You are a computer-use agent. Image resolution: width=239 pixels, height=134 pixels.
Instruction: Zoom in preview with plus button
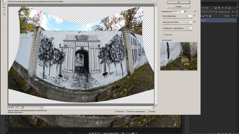[12, 107]
